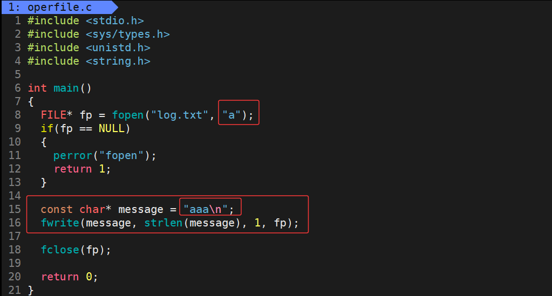Screen dimensions: 552x296
Task: Place cursor on unistd.h include
Action: pos(118,48)
